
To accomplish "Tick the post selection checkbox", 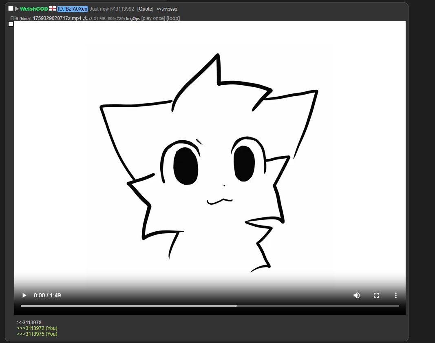I will pos(11,9).
